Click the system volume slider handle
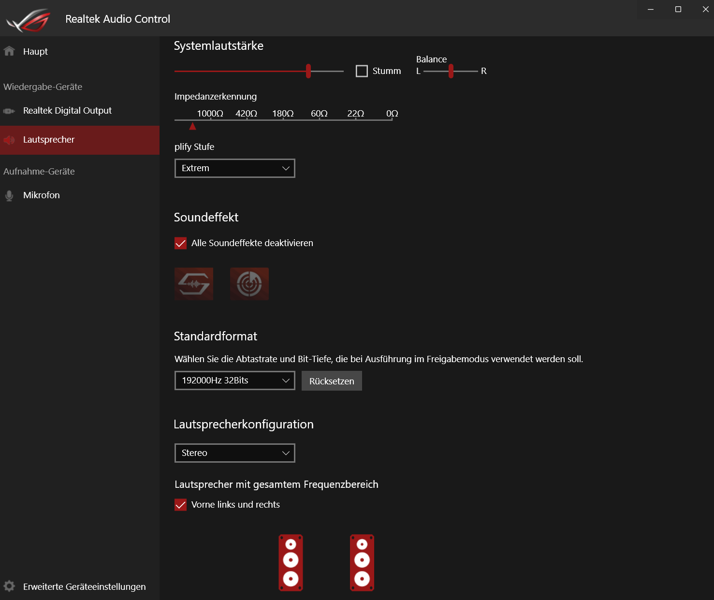The height and width of the screenshot is (600, 714). pyautogui.click(x=308, y=71)
